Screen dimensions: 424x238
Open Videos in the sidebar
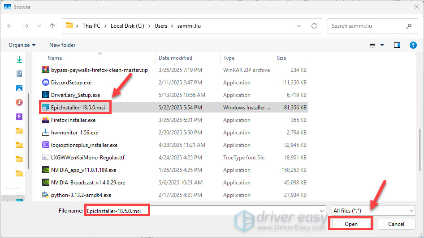(19, 117)
